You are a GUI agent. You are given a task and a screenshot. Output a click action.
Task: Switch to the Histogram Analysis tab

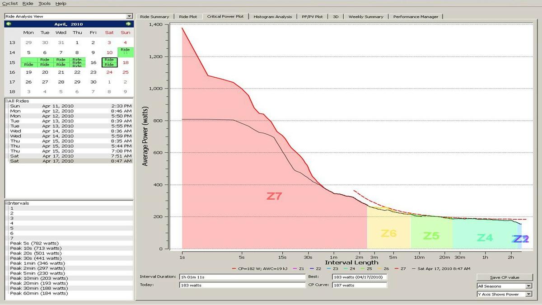point(272,17)
